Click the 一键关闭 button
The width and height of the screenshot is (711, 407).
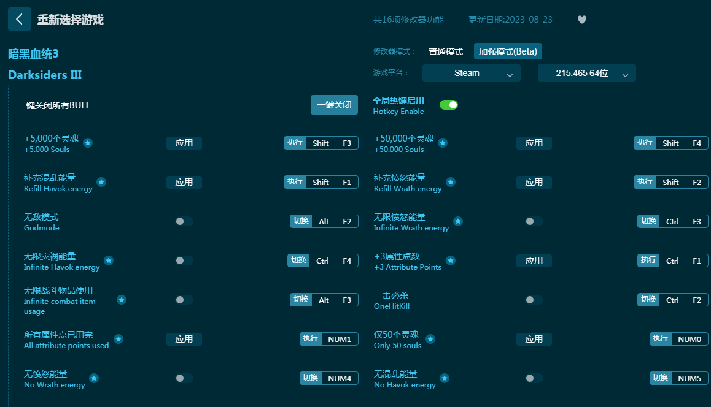click(x=334, y=105)
